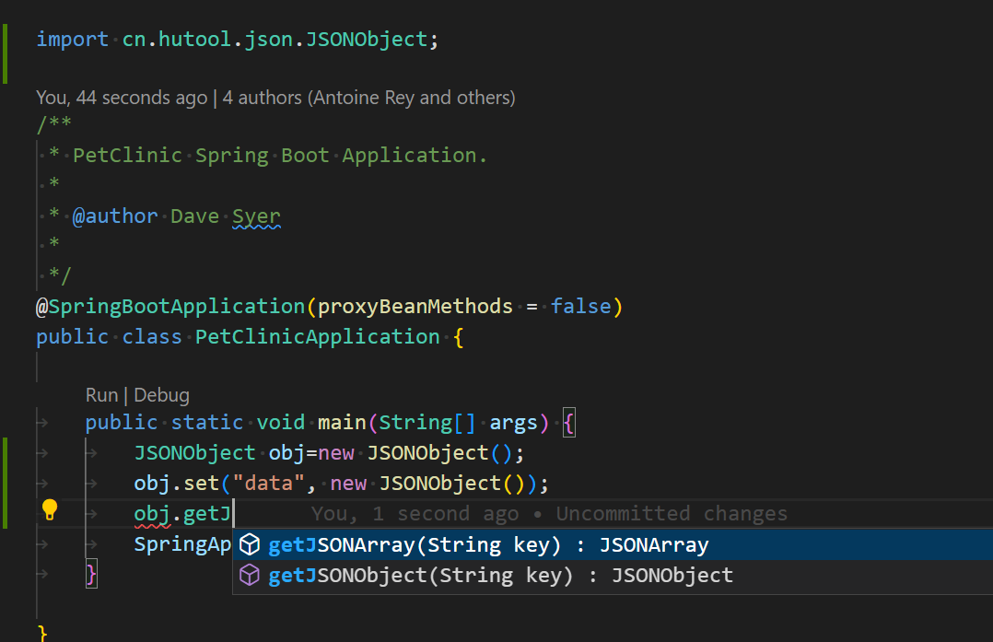Click the underlined word Syer
The height and width of the screenshot is (642, 993).
click(x=256, y=216)
